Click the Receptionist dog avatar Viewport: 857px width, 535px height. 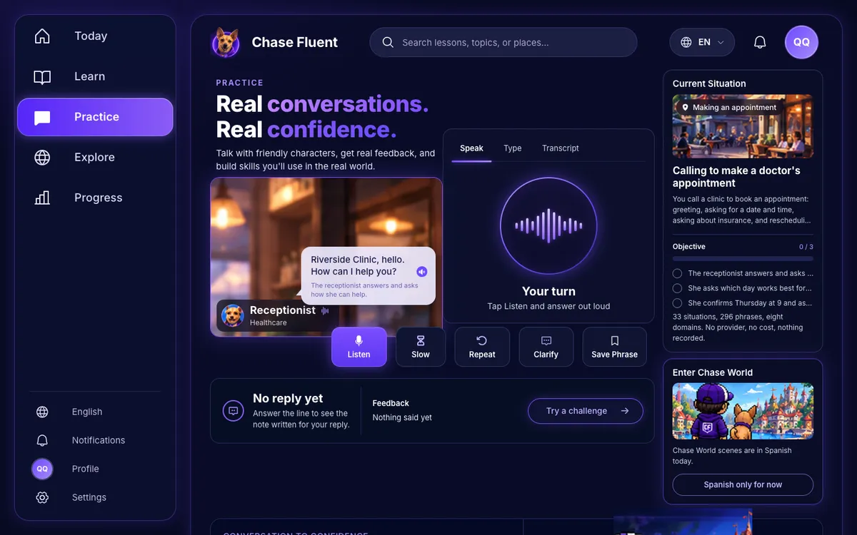[x=233, y=315]
